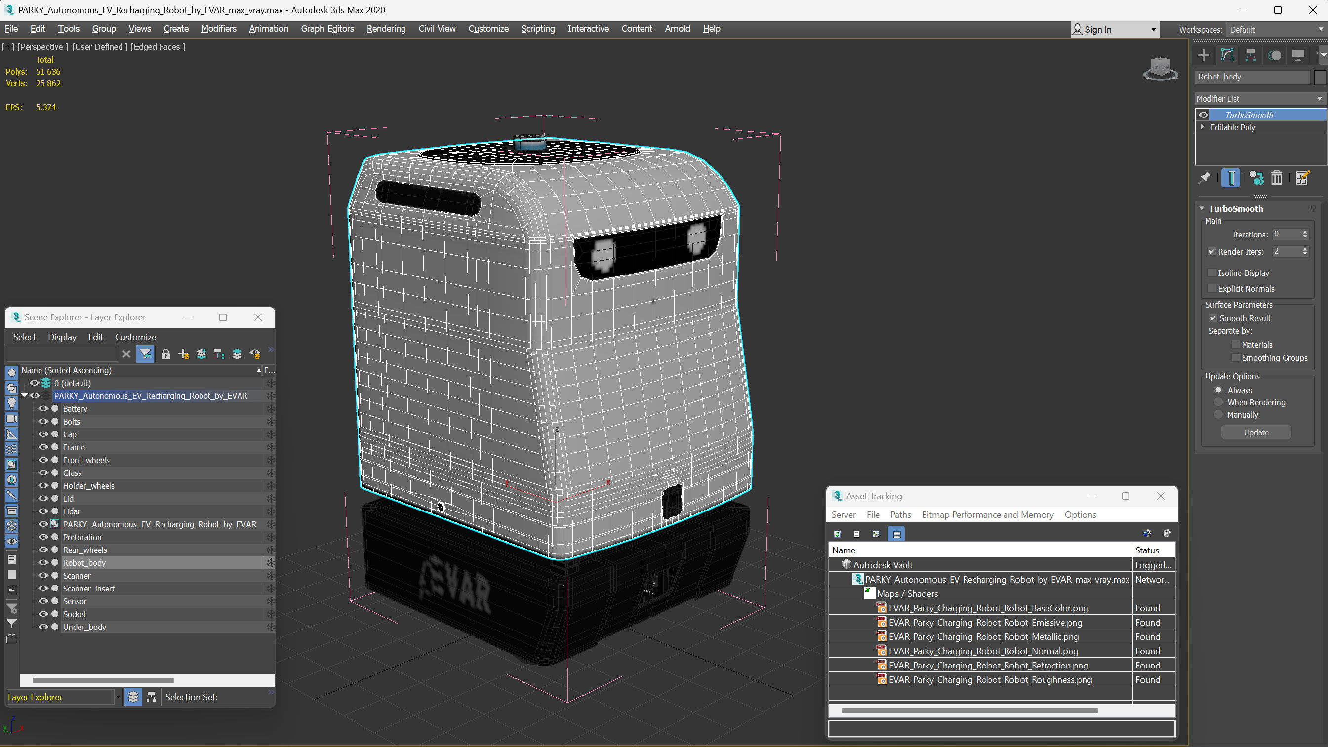The width and height of the screenshot is (1328, 747).
Task: Open the Create command panel tab
Action: click(x=1203, y=55)
